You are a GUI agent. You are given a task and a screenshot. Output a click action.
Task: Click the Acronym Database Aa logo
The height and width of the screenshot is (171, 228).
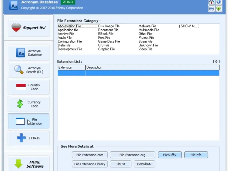(14, 5)
